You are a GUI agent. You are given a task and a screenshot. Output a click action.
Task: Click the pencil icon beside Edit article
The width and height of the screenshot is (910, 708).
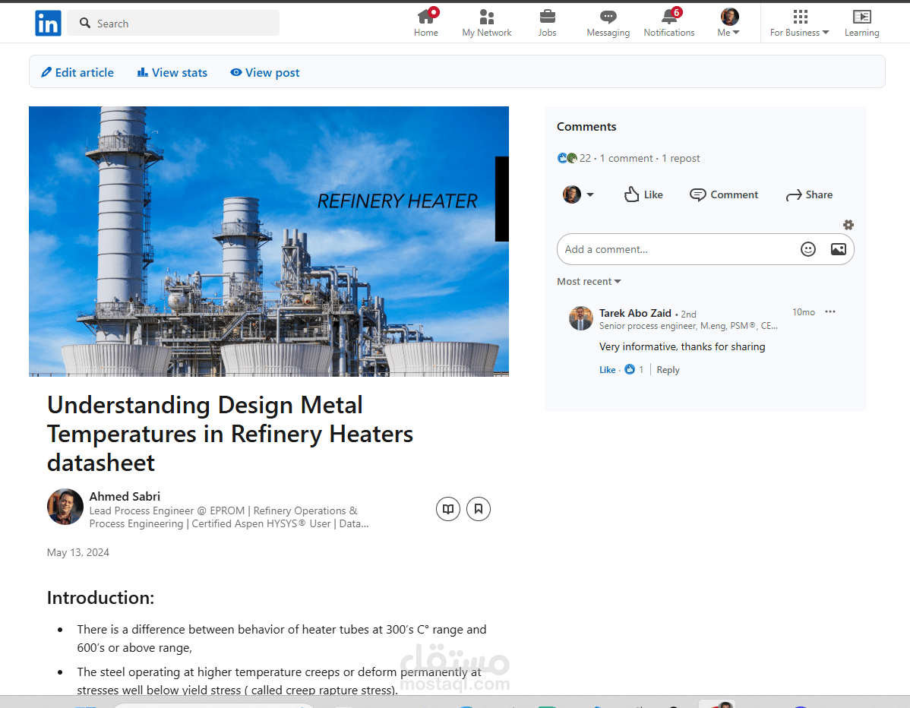pos(46,72)
